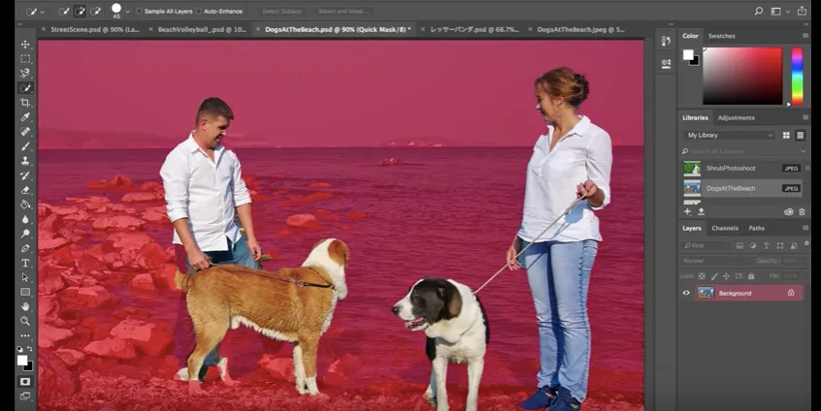Viewport: 821px width, 411px height.
Task: Click the Share icon at top right
Action: click(802, 11)
